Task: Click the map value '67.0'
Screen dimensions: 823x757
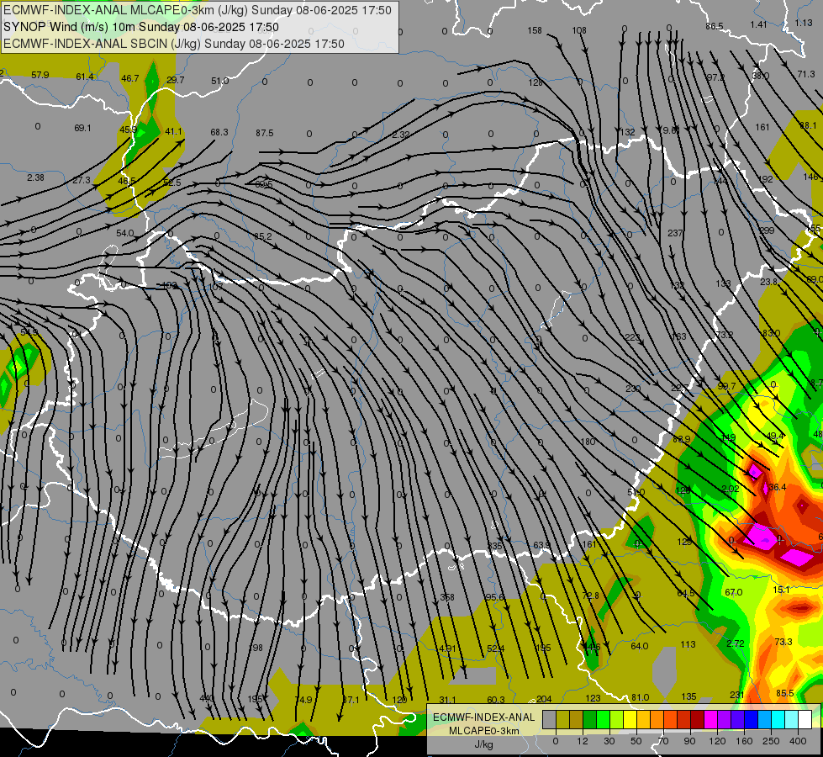Action: pos(733,593)
